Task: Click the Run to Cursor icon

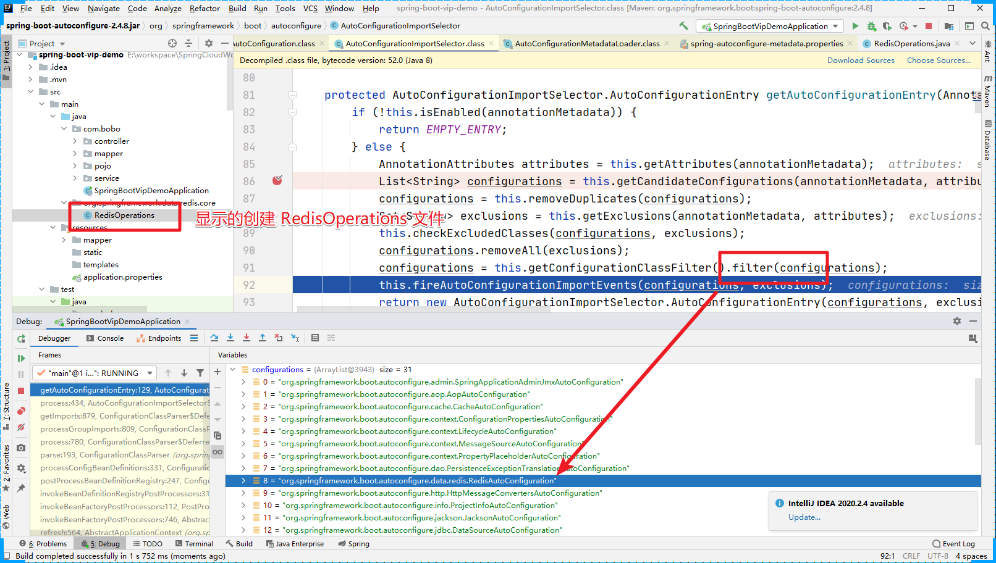Action: [x=295, y=338]
